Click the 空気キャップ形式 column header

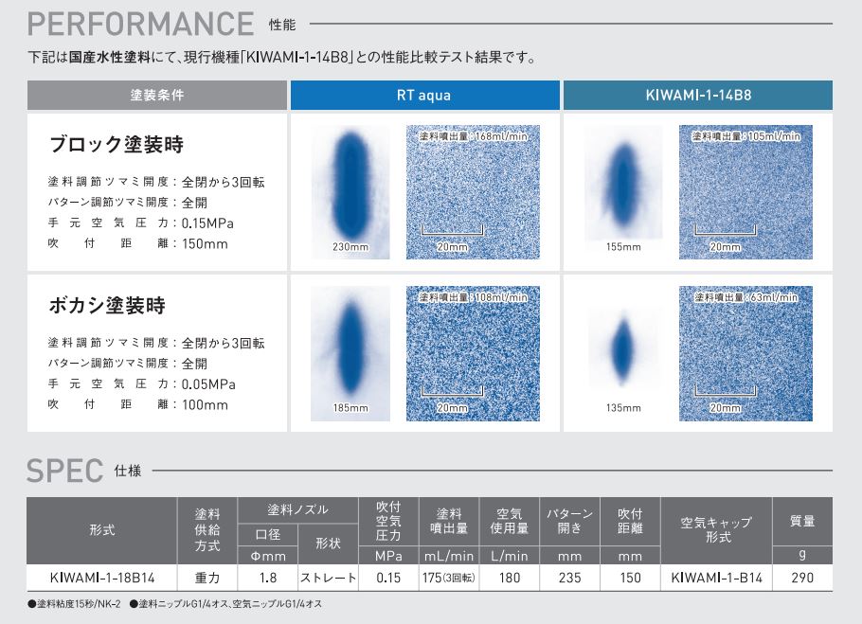click(716, 530)
